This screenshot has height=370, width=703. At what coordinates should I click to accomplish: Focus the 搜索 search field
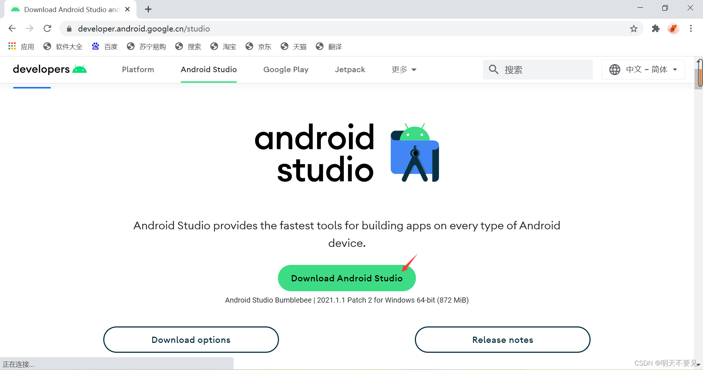(538, 70)
